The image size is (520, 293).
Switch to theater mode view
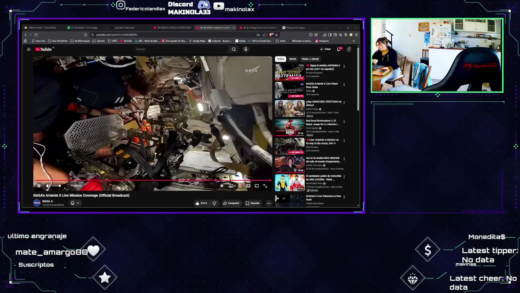point(248,186)
